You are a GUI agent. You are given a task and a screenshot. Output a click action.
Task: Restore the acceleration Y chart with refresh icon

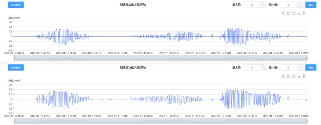pos(294,76)
